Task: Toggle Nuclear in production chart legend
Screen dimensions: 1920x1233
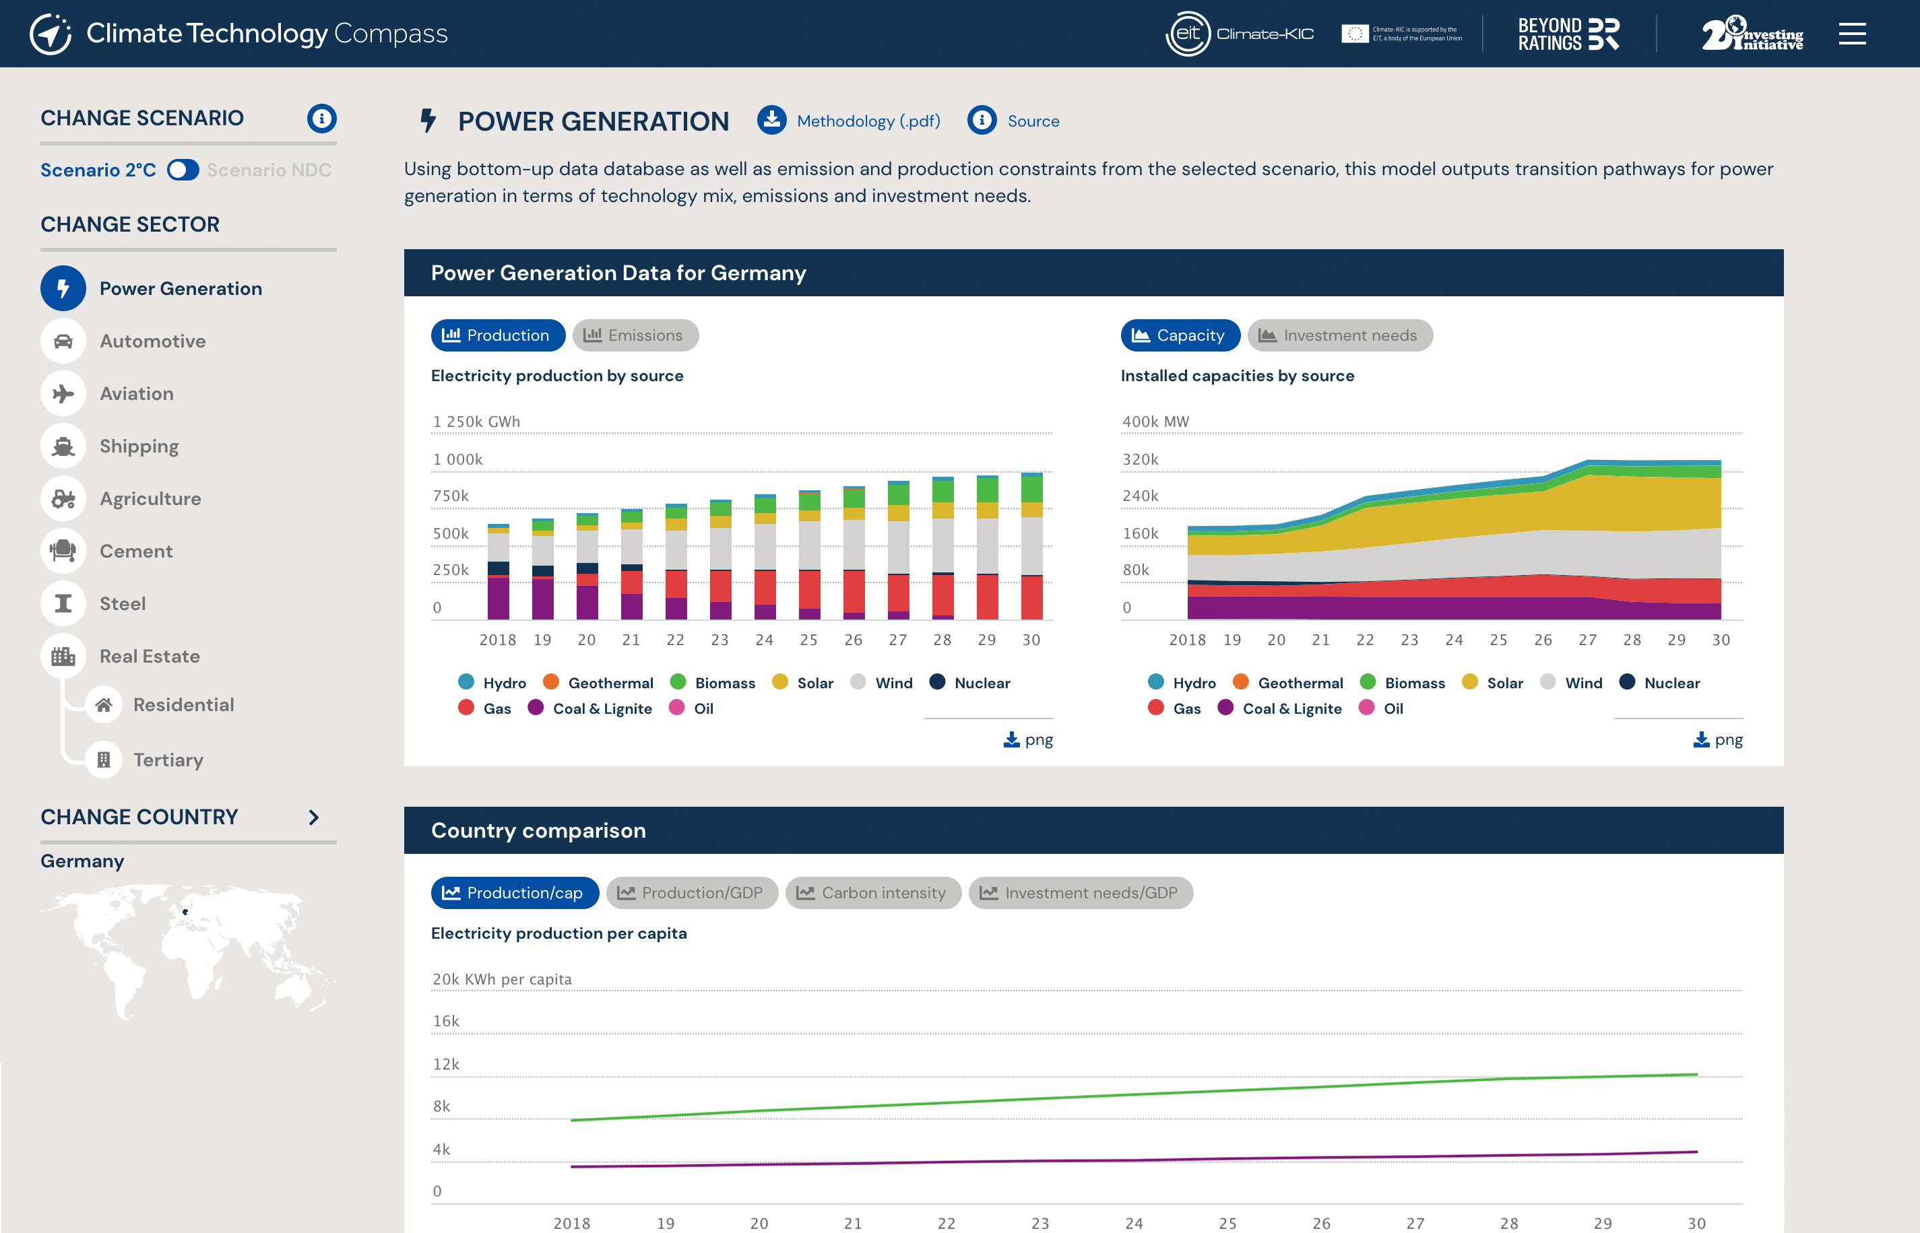Action: (969, 683)
